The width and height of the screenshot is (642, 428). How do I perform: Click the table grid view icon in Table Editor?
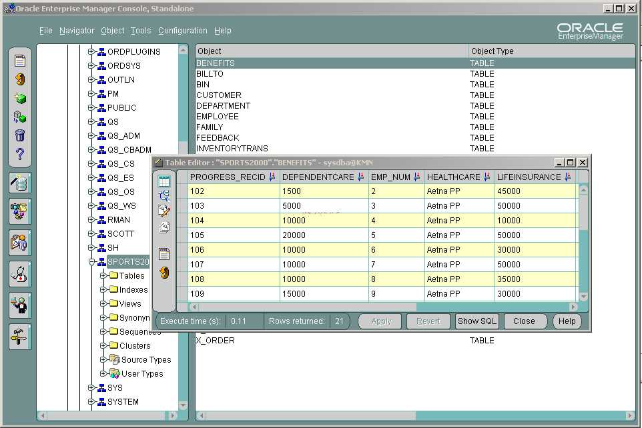164,181
